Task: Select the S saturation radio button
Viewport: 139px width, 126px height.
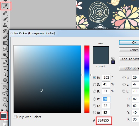Action: (94, 84)
